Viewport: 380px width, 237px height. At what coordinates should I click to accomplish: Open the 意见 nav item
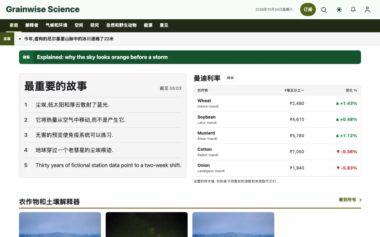coord(164,25)
